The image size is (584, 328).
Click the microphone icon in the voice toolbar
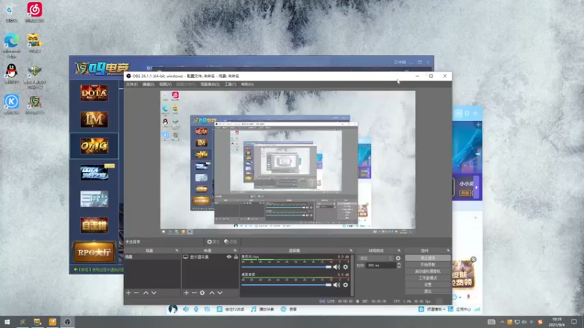(196, 309)
